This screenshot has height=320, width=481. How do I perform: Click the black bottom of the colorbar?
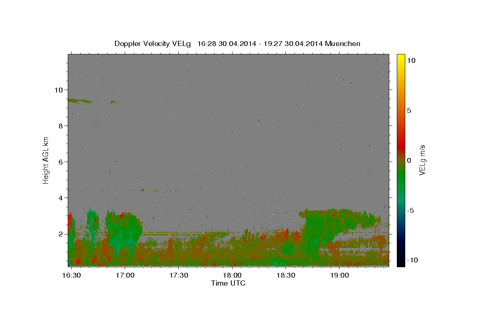point(400,262)
